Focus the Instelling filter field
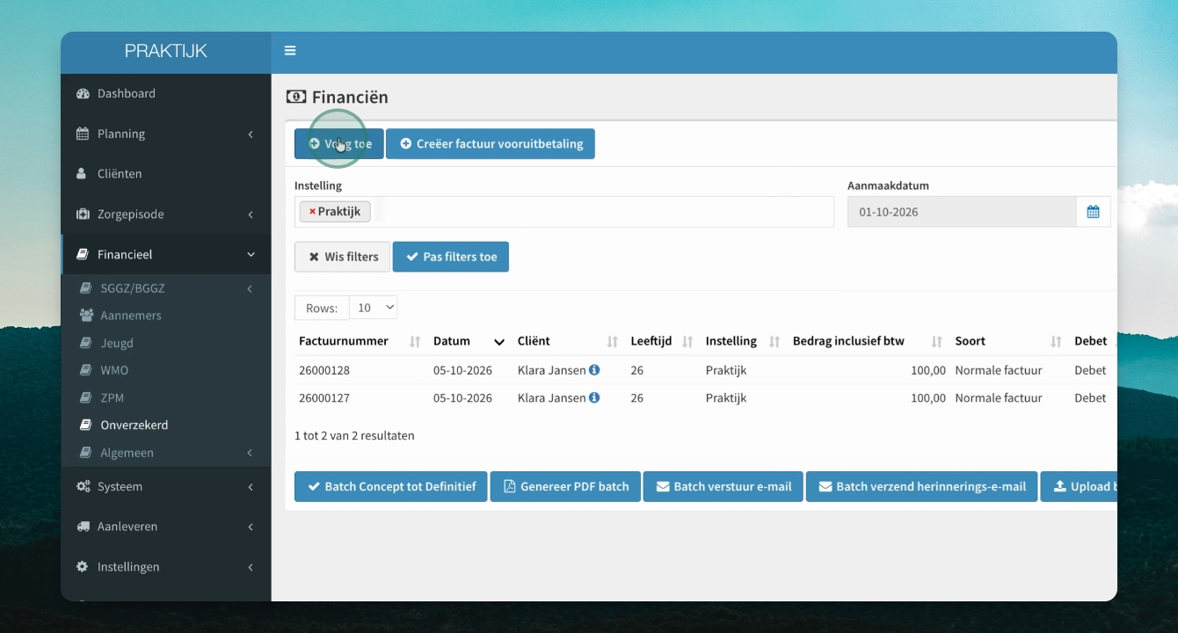The width and height of the screenshot is (1178, 633). 564,212
